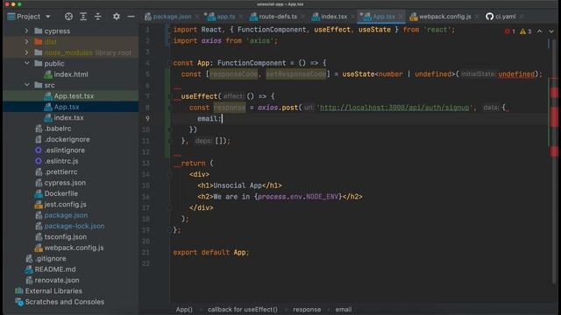Viewport: 561px width, 315px height.
Task: Select index.html in the public folder
Action: coord(71,74)
